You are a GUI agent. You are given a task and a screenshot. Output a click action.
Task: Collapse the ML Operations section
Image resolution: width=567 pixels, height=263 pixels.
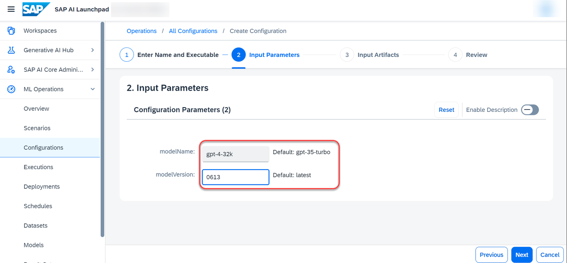coord(93,89)
